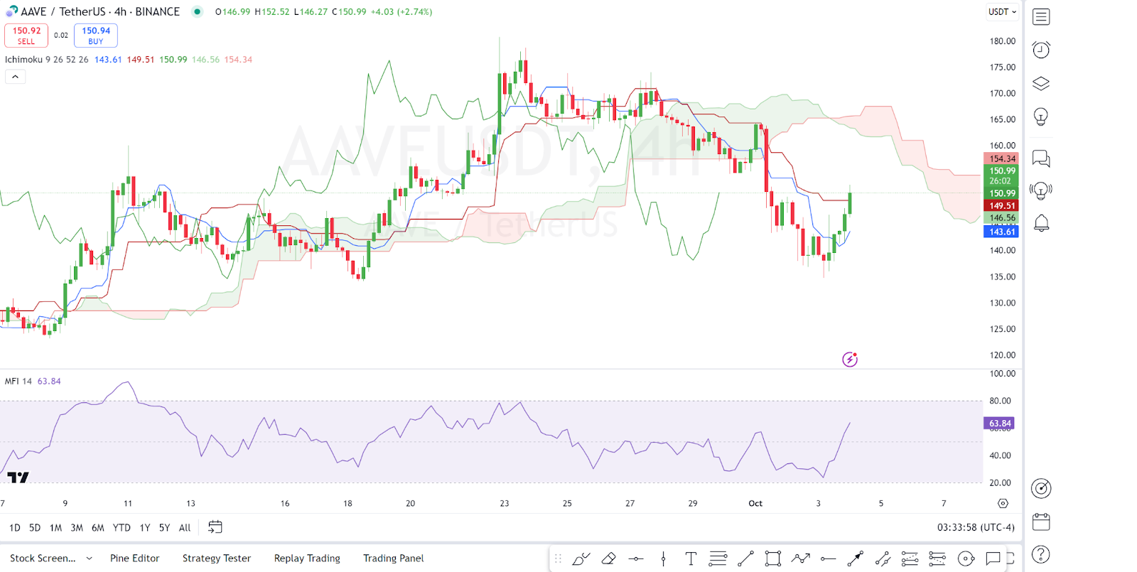Set the date range to All

point(185,528)
